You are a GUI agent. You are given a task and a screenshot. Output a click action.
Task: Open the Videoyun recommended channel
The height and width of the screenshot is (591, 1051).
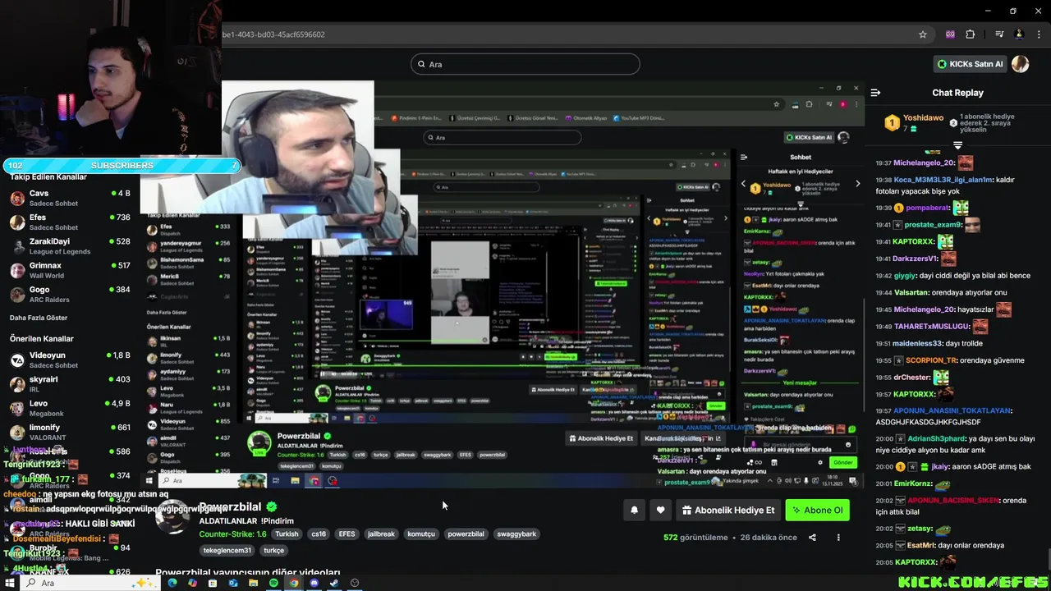point(70,360)
